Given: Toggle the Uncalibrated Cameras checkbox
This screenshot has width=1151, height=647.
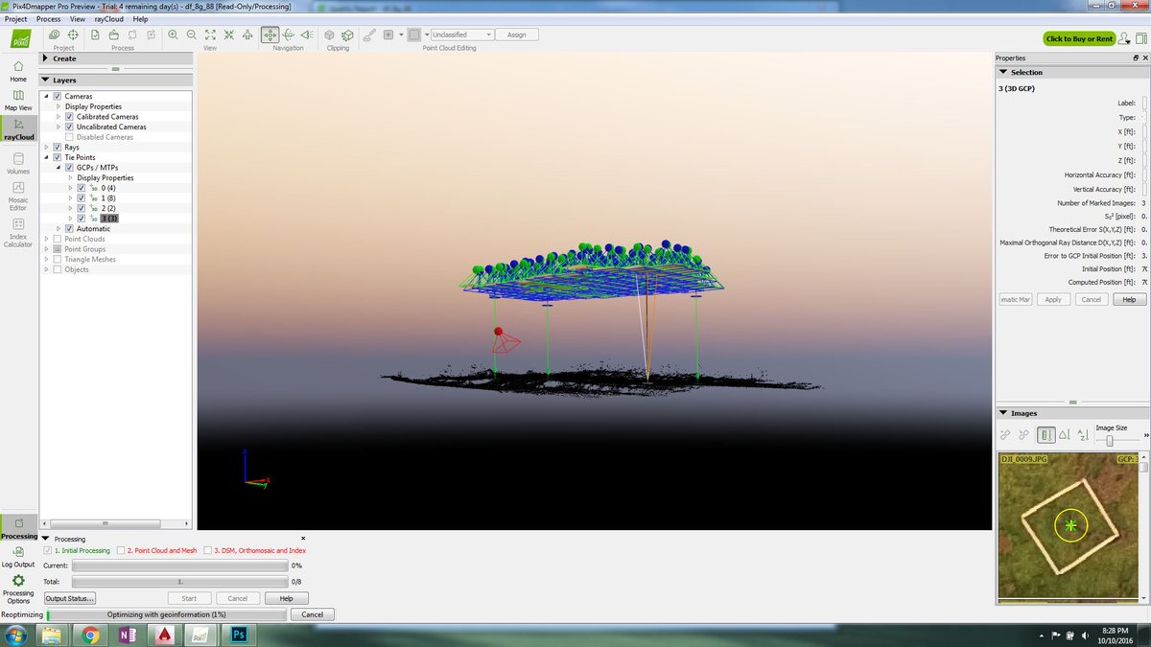Looking at the screenshot, I should 69,127.
